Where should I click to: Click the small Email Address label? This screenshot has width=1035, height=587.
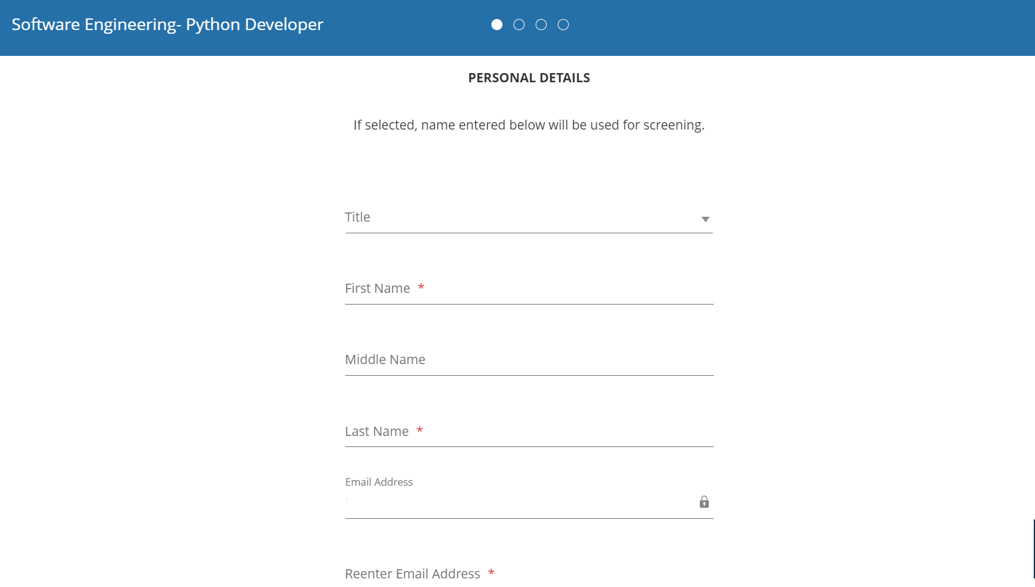click(x=379, y=482)
